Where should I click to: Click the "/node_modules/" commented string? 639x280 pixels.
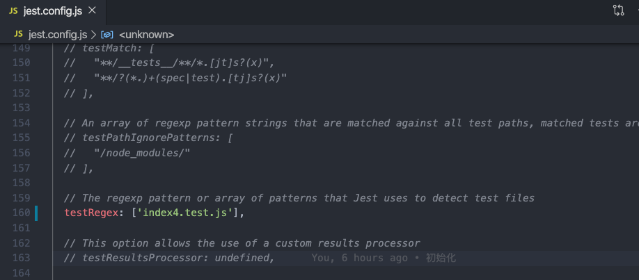(x=142, y=153)
